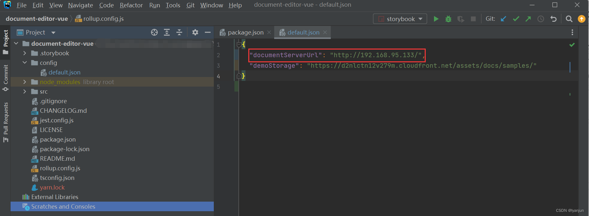
Task: Open the Navigate menu
Action: (x=81, y=5)
